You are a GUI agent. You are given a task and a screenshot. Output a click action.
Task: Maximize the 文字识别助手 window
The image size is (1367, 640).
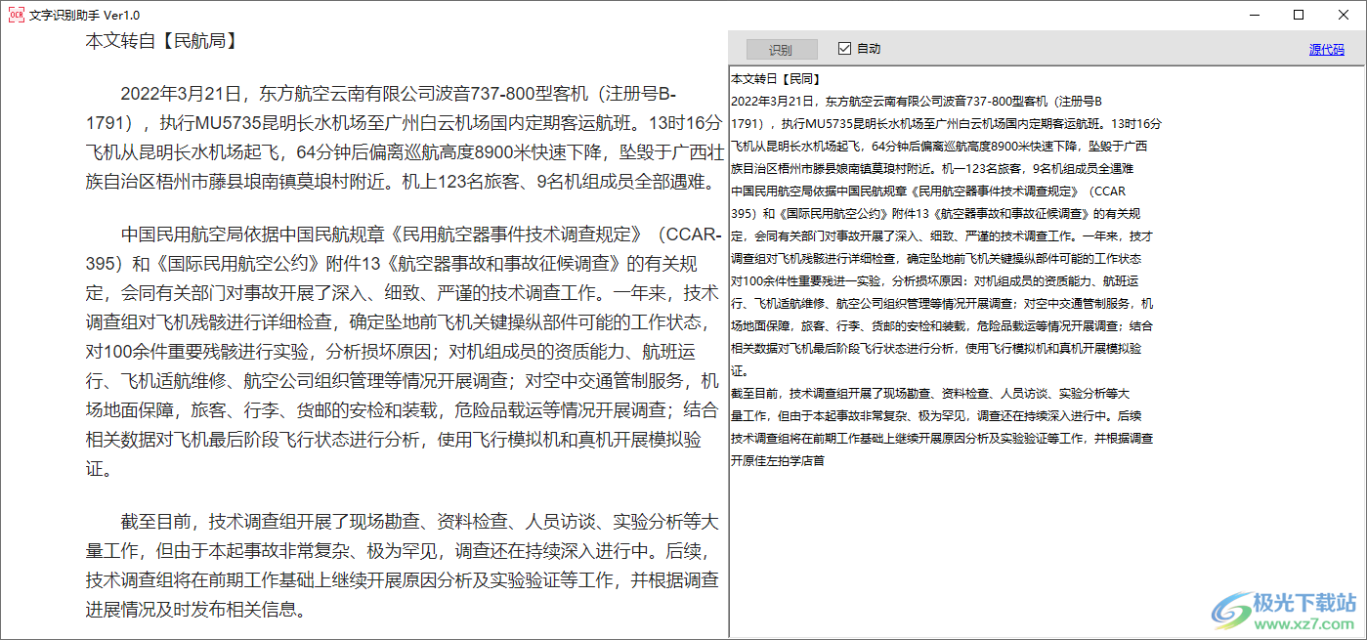coord(1298,15)
